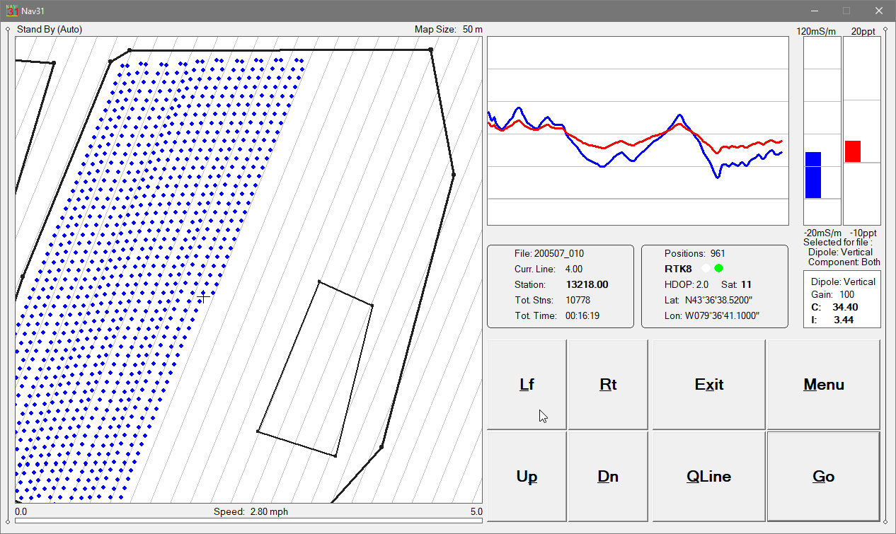The image size is (896, 534).
Task: Click the Dn button
Action: (608, 476)
